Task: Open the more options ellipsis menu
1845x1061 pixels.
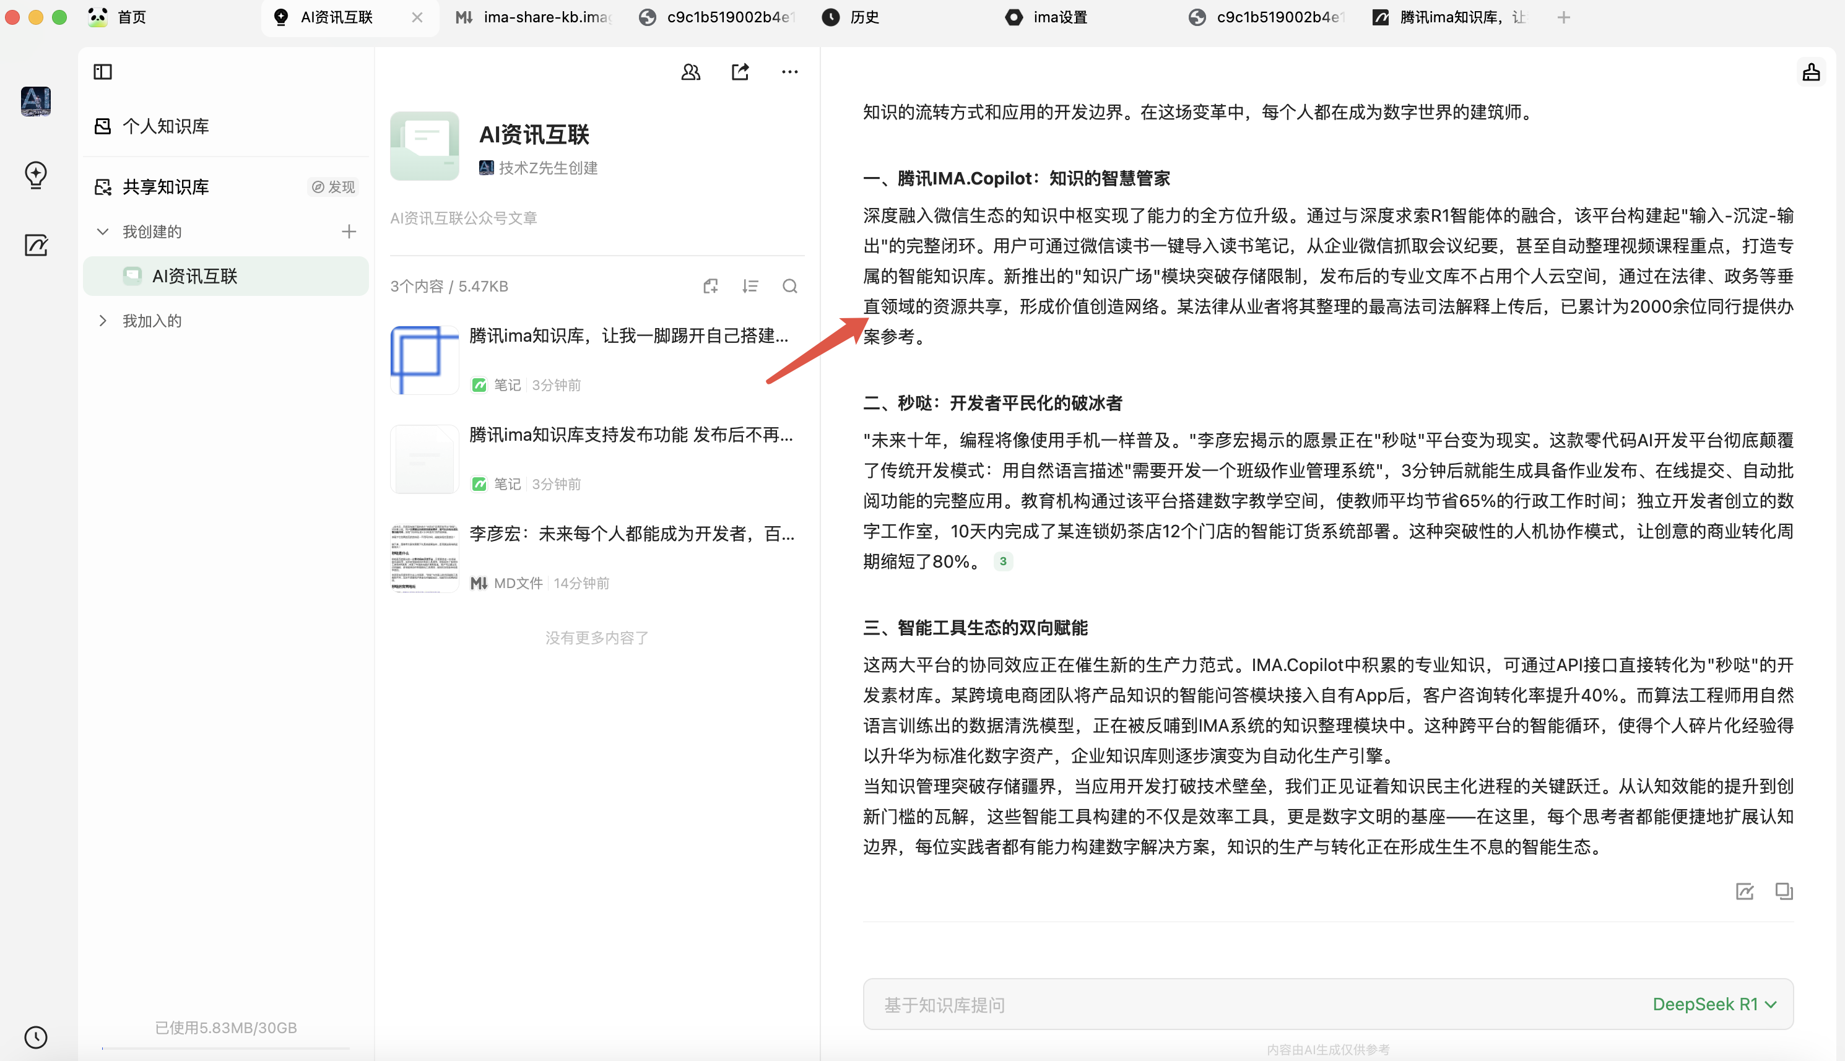Action: pos(790,71)
